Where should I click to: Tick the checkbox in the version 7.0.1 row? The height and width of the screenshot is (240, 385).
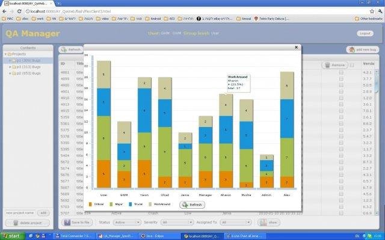341,111
